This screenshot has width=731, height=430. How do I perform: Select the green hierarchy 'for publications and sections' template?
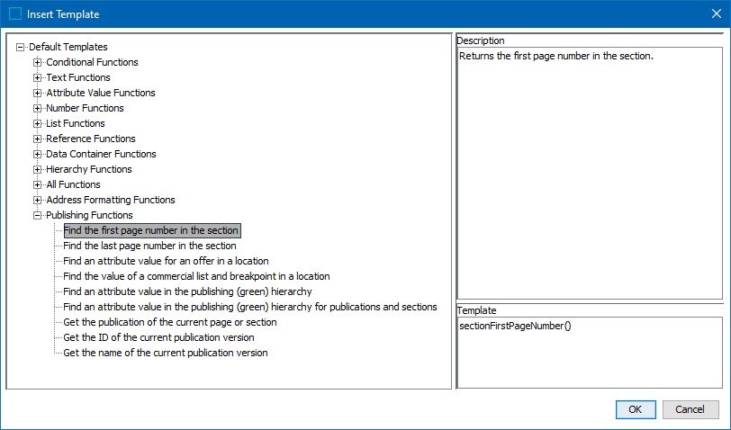pos(250,307)
